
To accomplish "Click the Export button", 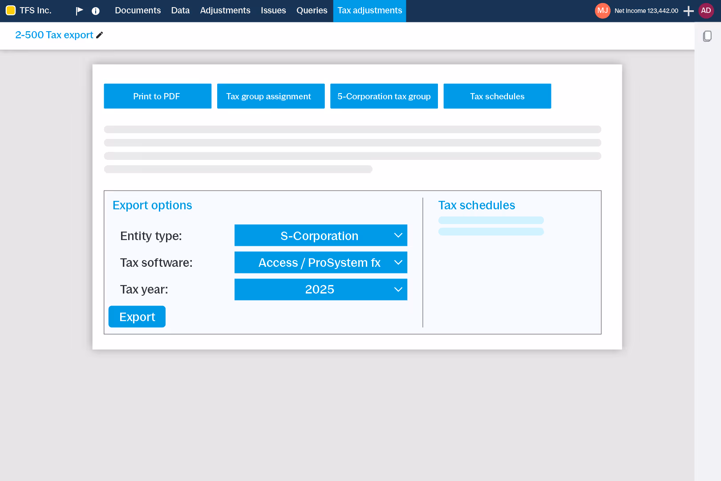I will pyautogui.click(x=137, y=316).
